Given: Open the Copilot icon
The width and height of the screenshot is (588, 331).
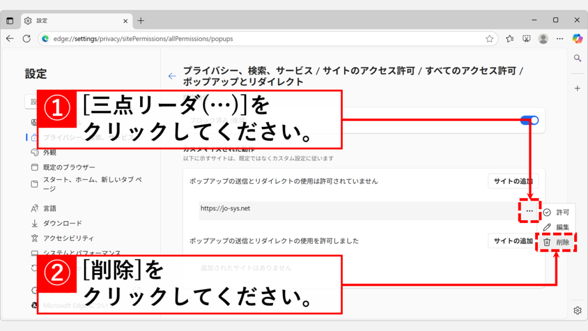Looking at the screenshot, I should (578, 39).
